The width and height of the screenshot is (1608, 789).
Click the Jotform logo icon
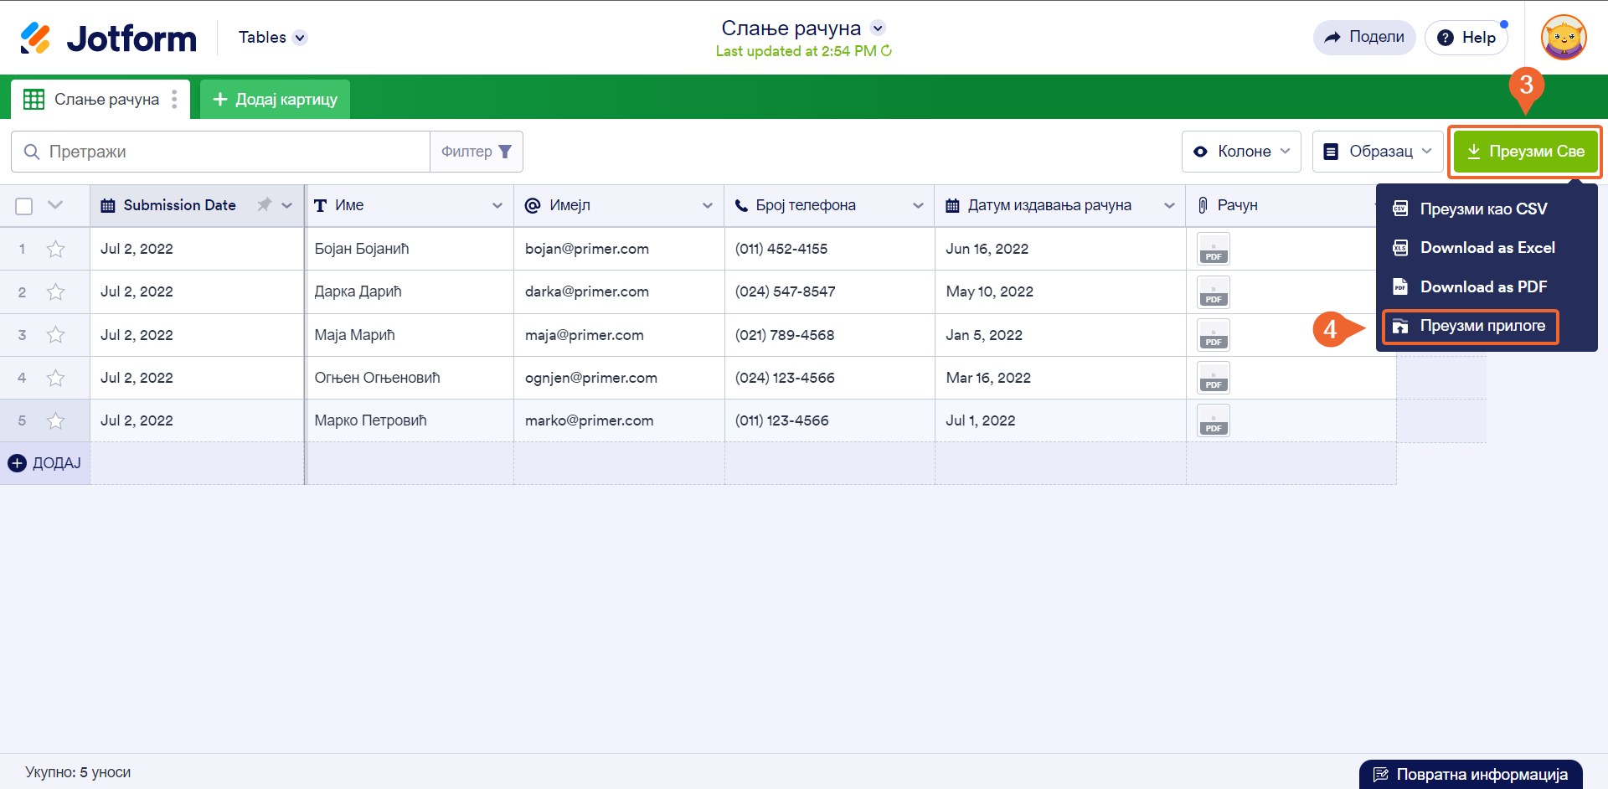(x=35, y=38)
